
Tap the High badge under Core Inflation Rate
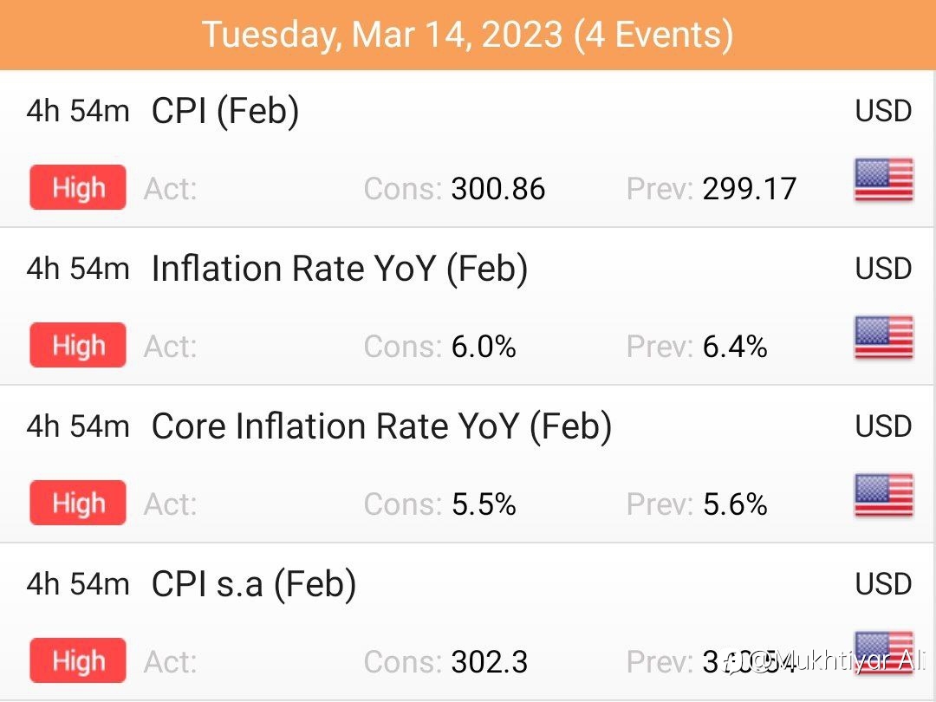coord(78,503)
